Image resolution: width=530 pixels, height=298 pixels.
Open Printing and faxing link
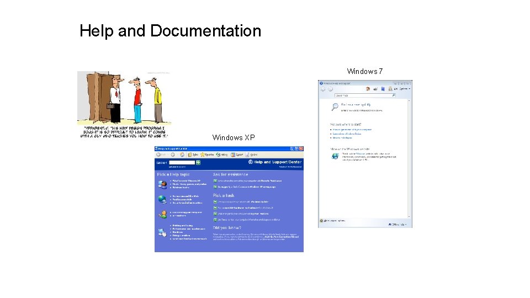pos(183,225)
